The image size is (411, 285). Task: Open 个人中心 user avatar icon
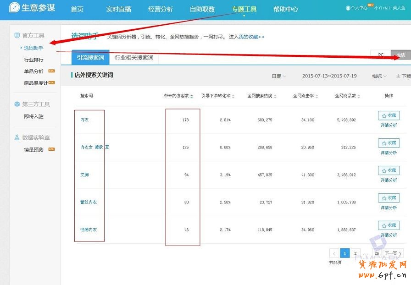click(348, 8)
